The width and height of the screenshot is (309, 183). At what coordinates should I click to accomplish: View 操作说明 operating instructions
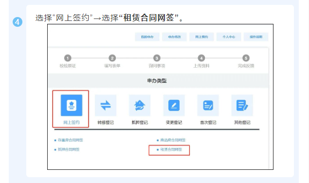click(256, 37)
